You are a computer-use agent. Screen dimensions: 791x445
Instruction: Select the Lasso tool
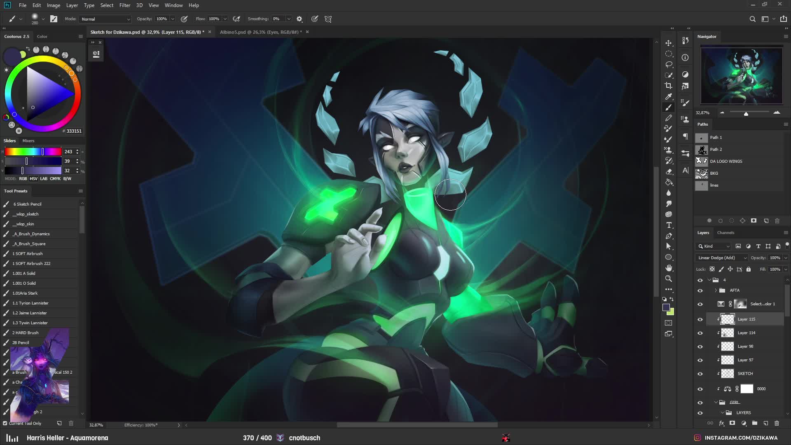(669, 64)
